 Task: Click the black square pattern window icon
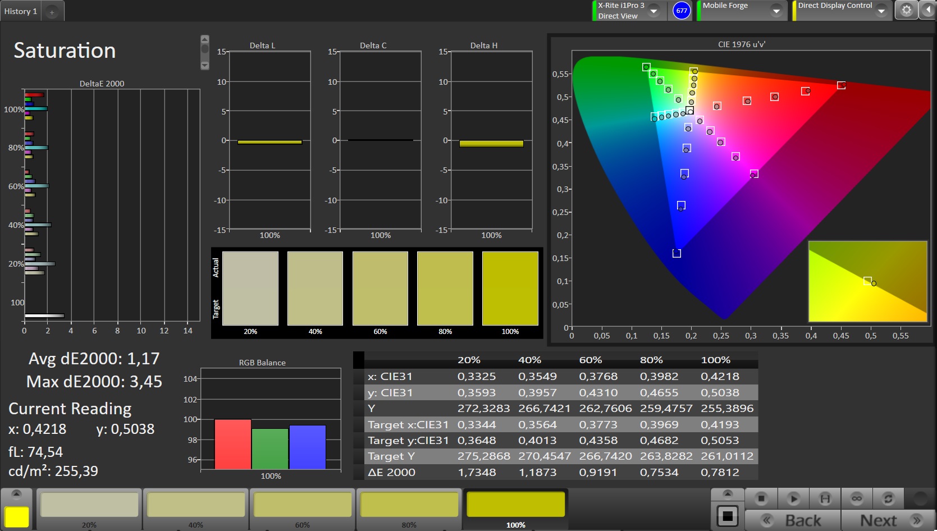coord(727,516)
